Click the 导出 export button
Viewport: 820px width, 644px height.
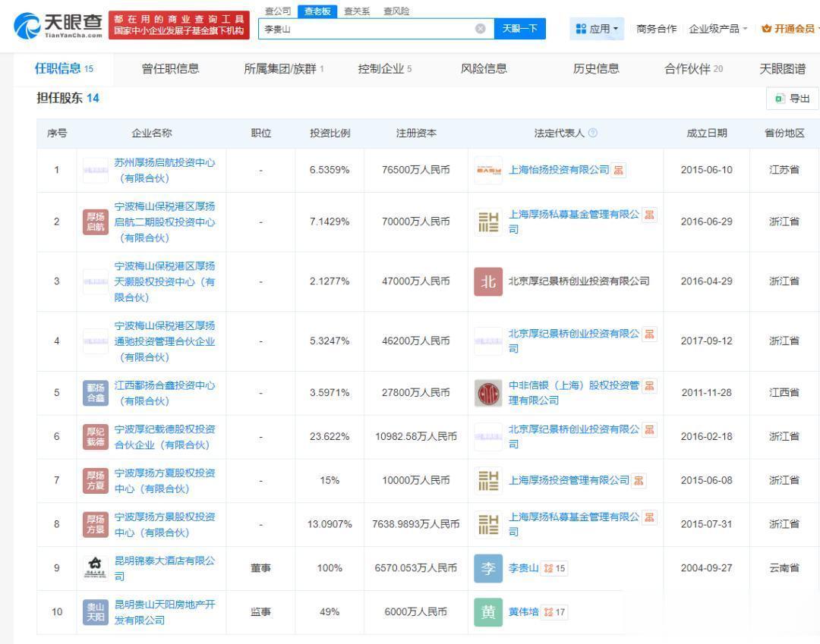pyautogui.click(x=792, y=99)
